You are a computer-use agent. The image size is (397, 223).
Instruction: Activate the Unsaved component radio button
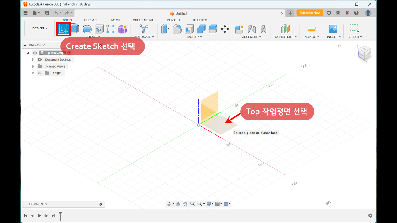(x=69, y=53)
